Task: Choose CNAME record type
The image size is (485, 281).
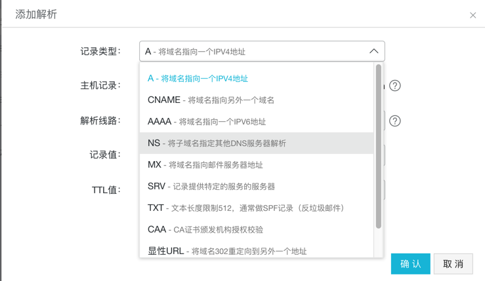Action: [211, 100]
